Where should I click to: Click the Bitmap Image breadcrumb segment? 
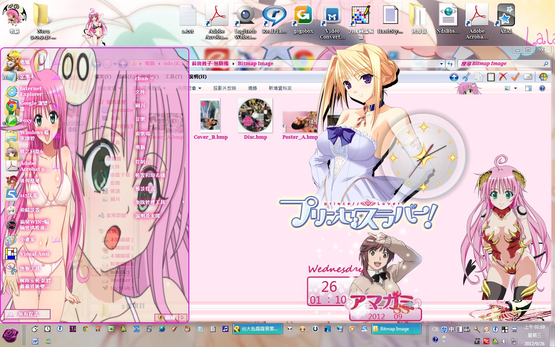[x=255, y=64]
